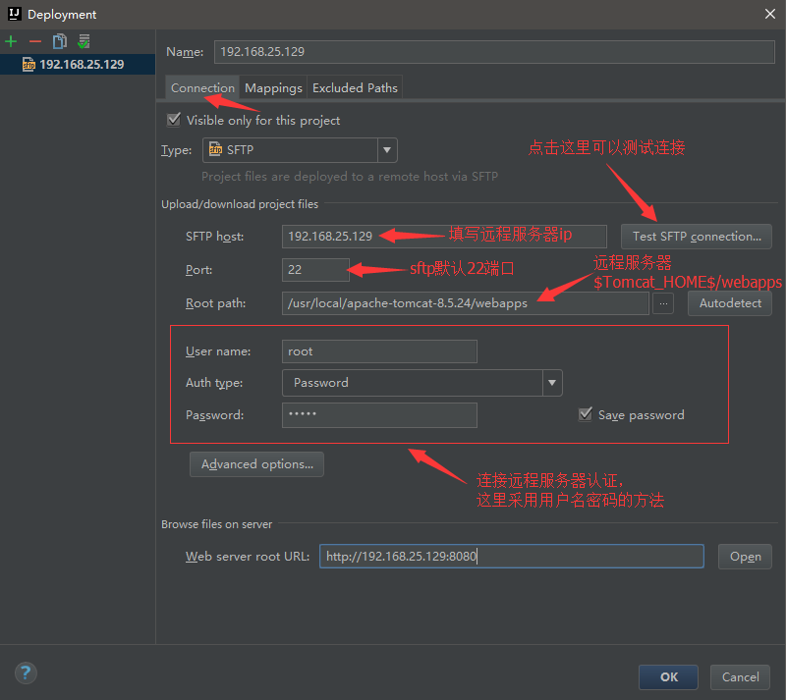Viewport: 786px width, 700px height.
Task: Remove the selected server with minus icon
Action: pyautogui.click(x=35, y=41)
